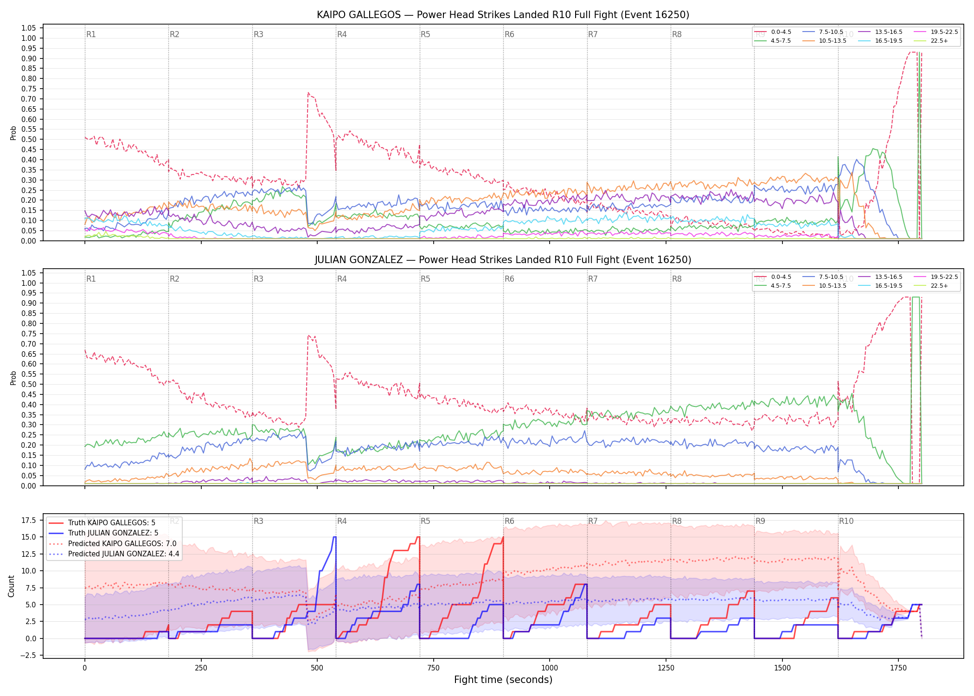
Task: Click R6 round marker in Count chart
Action: [x=509, y=521]
